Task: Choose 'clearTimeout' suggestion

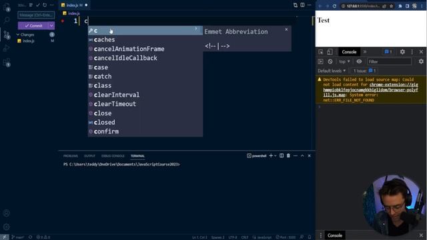Action: click(x=145, y=104)
